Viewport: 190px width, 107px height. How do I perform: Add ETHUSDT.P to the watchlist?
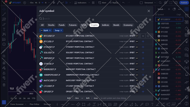[143, 47]
